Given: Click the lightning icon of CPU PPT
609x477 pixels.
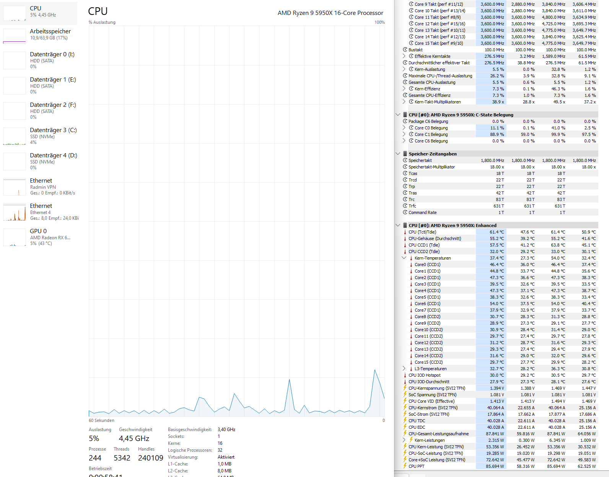Looking at the screenshot, I should pyautogui.click(x=405, y=466).
